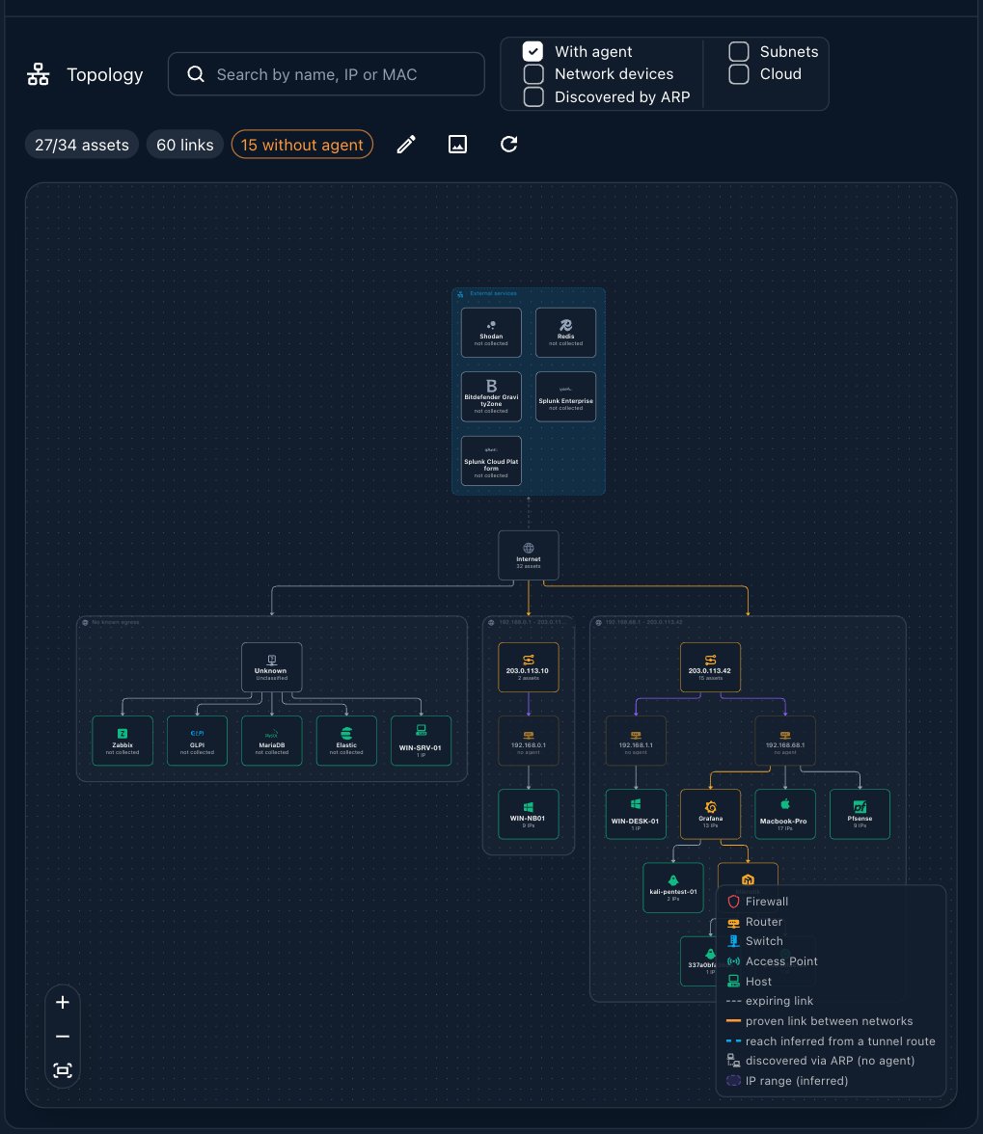Screen dimensions: 983x1134
Task: Open the Bitdefender GravityZone node
Action: tap(491, 397)
